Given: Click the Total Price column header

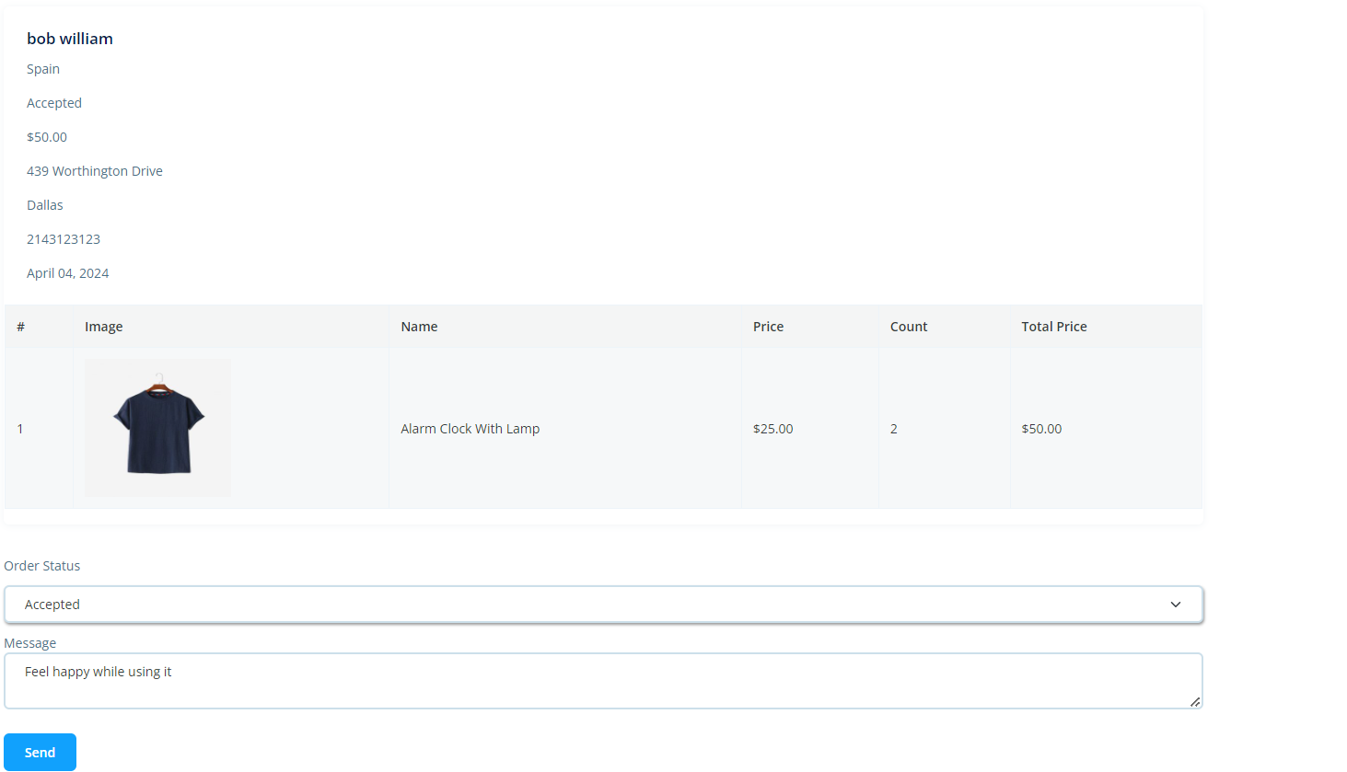Looking at the screenshot, I should point(1053,327).
